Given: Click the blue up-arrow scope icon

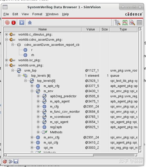Looking at the screenshot, I should click(x=30, y=22).
